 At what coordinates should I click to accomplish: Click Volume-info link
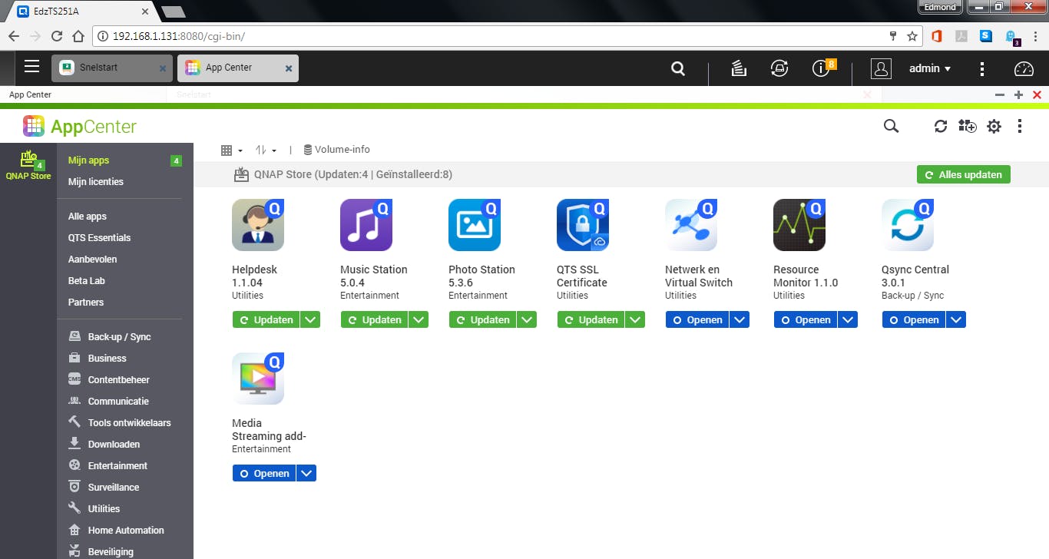click(336, 150)
